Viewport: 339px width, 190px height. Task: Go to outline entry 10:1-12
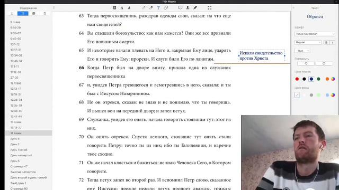point(15,44)
